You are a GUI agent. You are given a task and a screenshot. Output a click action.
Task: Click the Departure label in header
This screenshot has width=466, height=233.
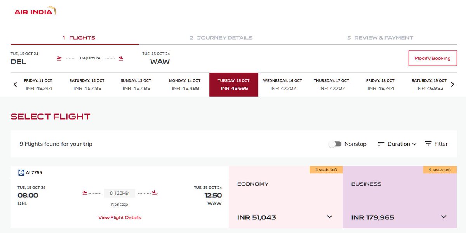pos(90,58)
